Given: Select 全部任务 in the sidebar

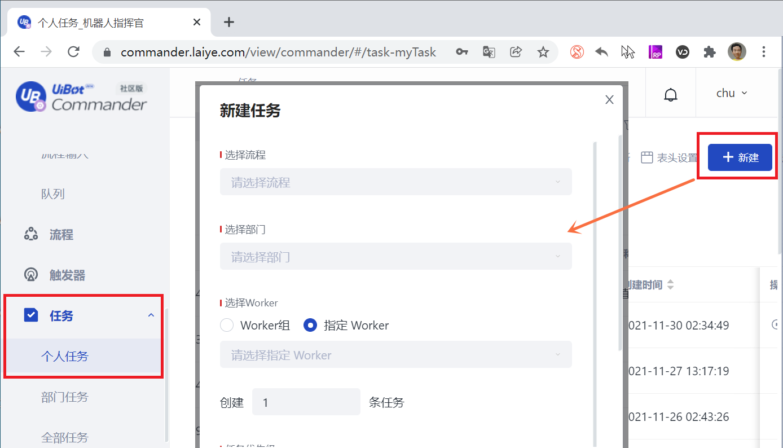Looking at the screenshot, I should click(x=65, y=437).
